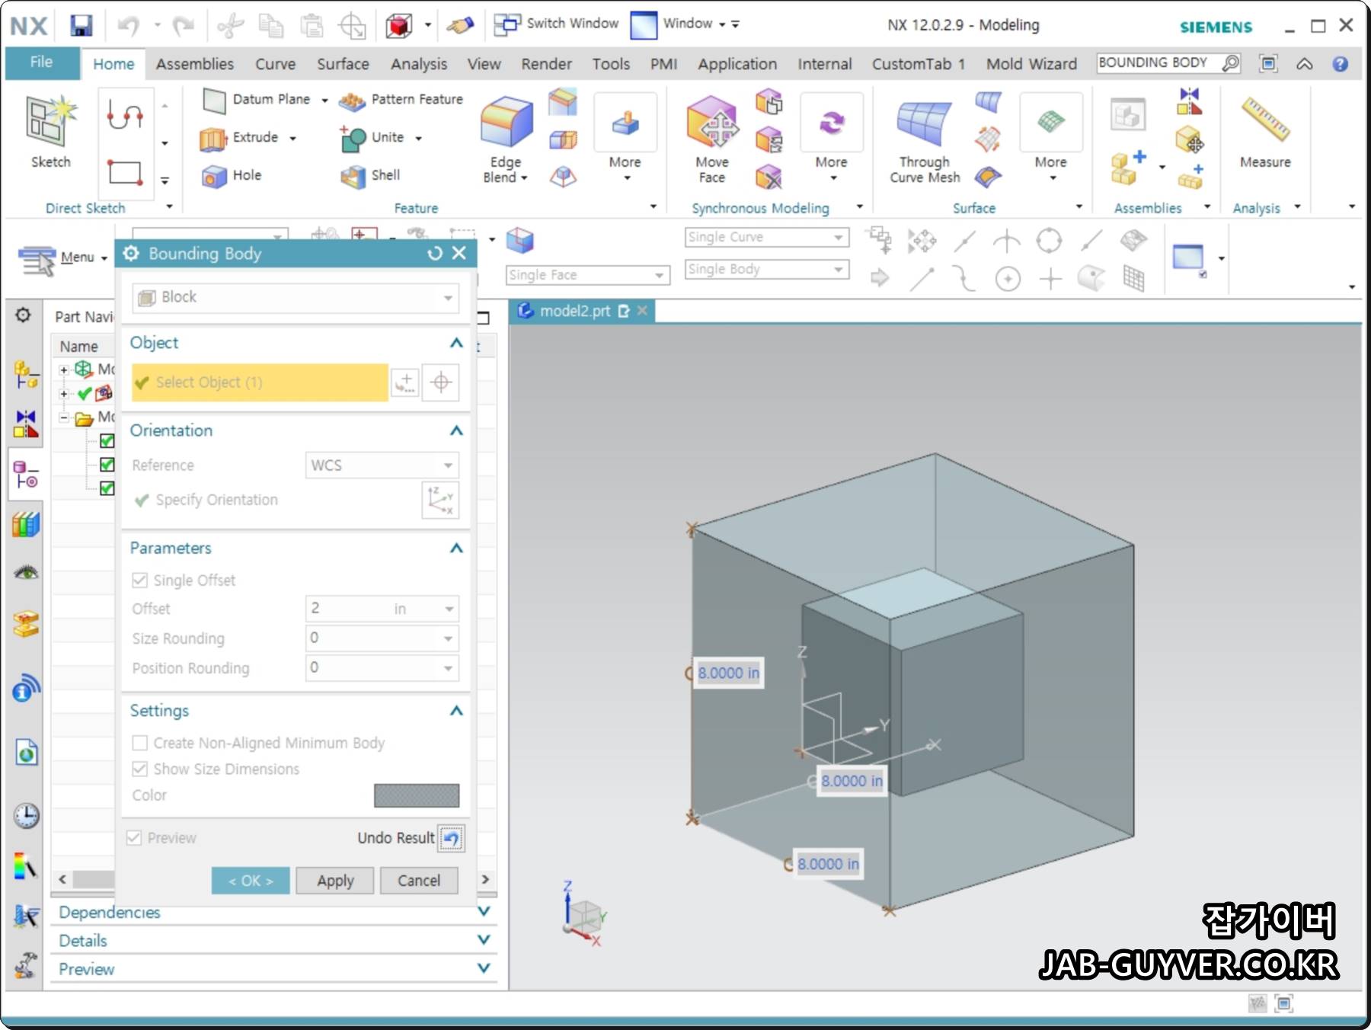Open the Single Body filter dropdown
Screen dimensions: 1371x1030
[x=767, y=270]
